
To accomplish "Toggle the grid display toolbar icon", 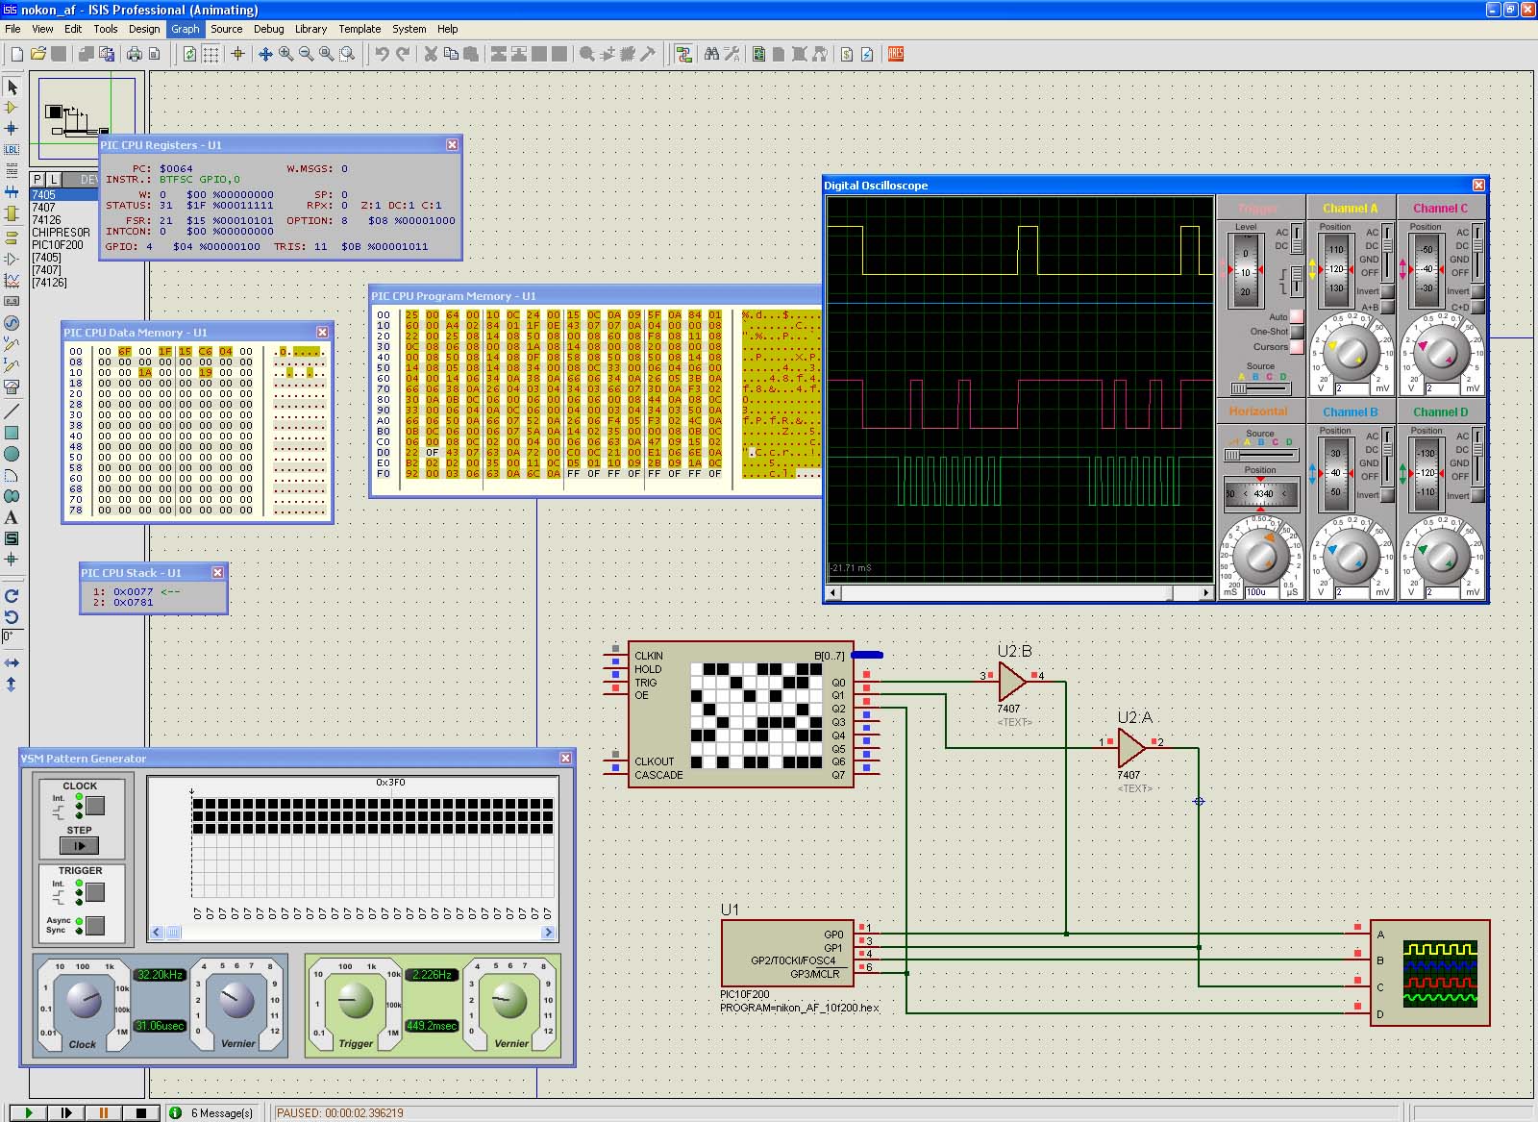I will pyautogui.click(x=211, y=54).
